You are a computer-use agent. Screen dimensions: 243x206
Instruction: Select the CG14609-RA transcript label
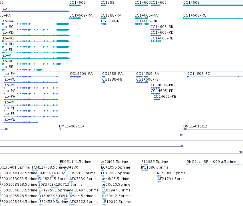coord(81,15)
